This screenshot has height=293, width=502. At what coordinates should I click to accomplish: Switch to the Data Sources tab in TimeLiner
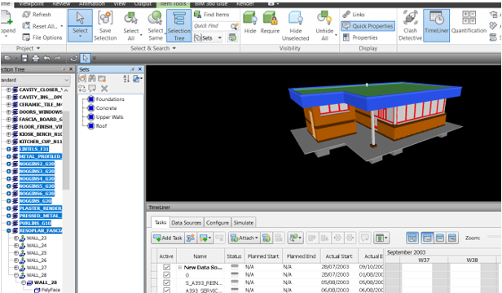coord(186,223)
